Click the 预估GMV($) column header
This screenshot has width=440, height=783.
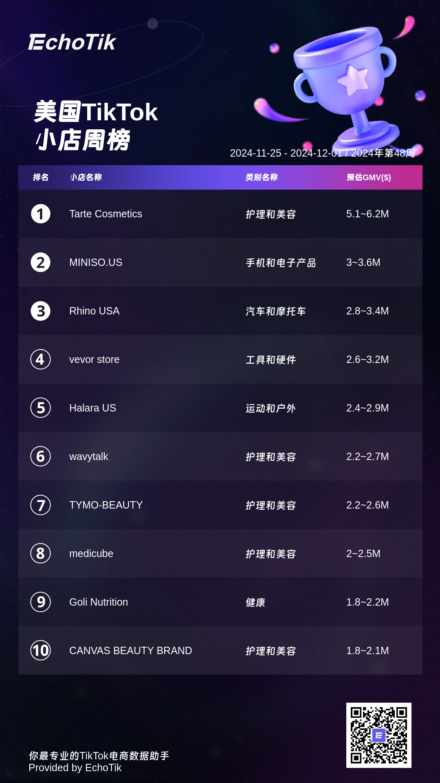pyautogui.click(x=369, y=177)
